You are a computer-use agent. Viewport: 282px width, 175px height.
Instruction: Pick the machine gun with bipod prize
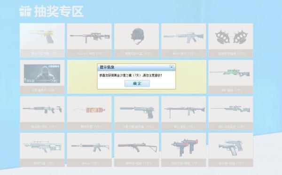pyautogui.click(x=184, y=113)
